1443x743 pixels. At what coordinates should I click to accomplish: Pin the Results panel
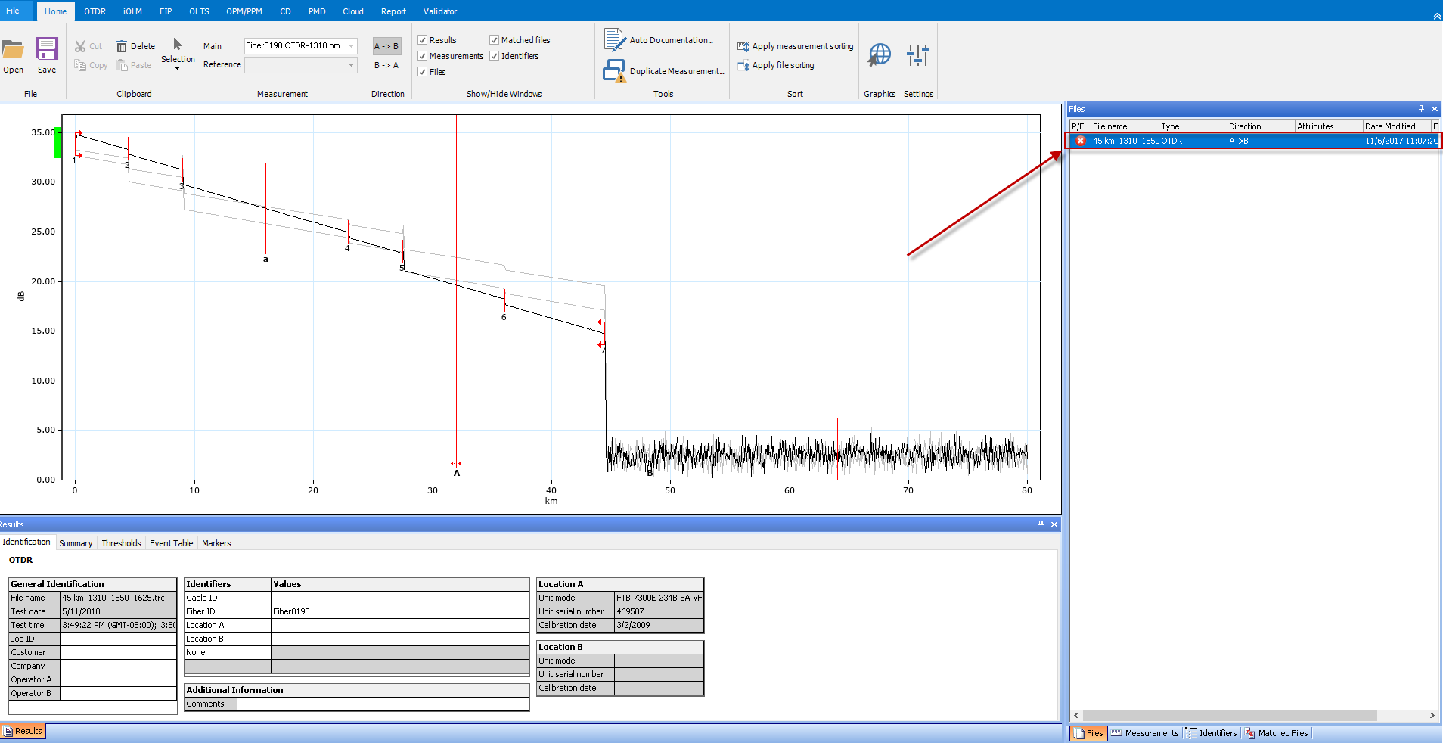[1041, 524]
